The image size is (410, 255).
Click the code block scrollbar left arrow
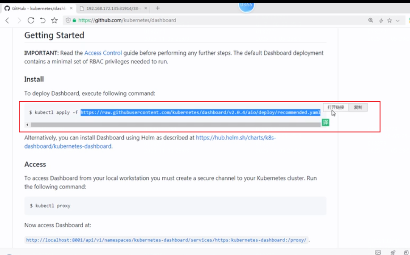[x=27, y=125]
